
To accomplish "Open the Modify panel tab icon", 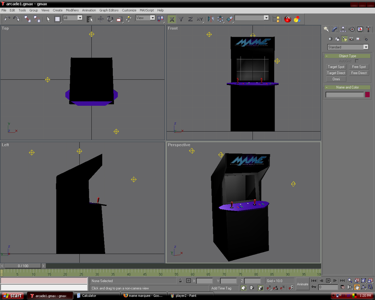I will [x=335, y=29].
